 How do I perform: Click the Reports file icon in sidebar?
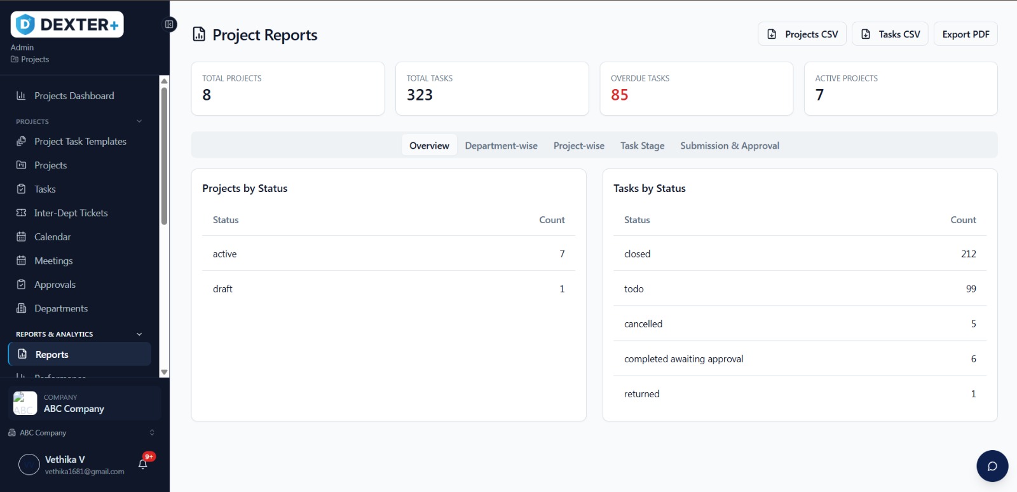(22, 354)
